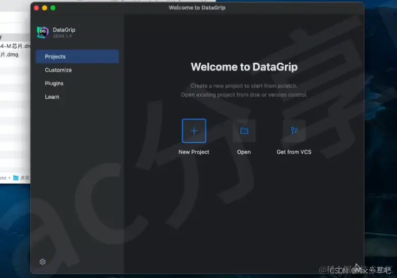Click the DataGrip name text in sidebar
Viewport: 397px width, 278px height.
pyautogui.click(x=64, y=30)
